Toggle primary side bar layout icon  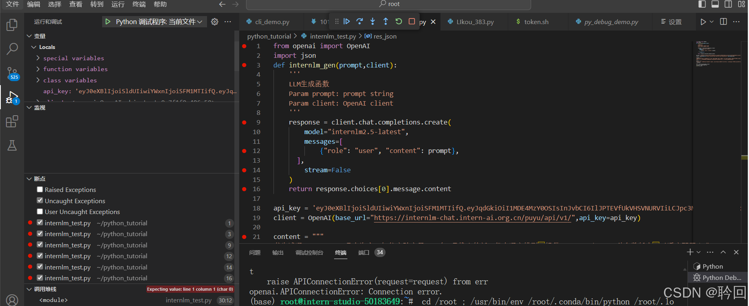coord(702,4)
